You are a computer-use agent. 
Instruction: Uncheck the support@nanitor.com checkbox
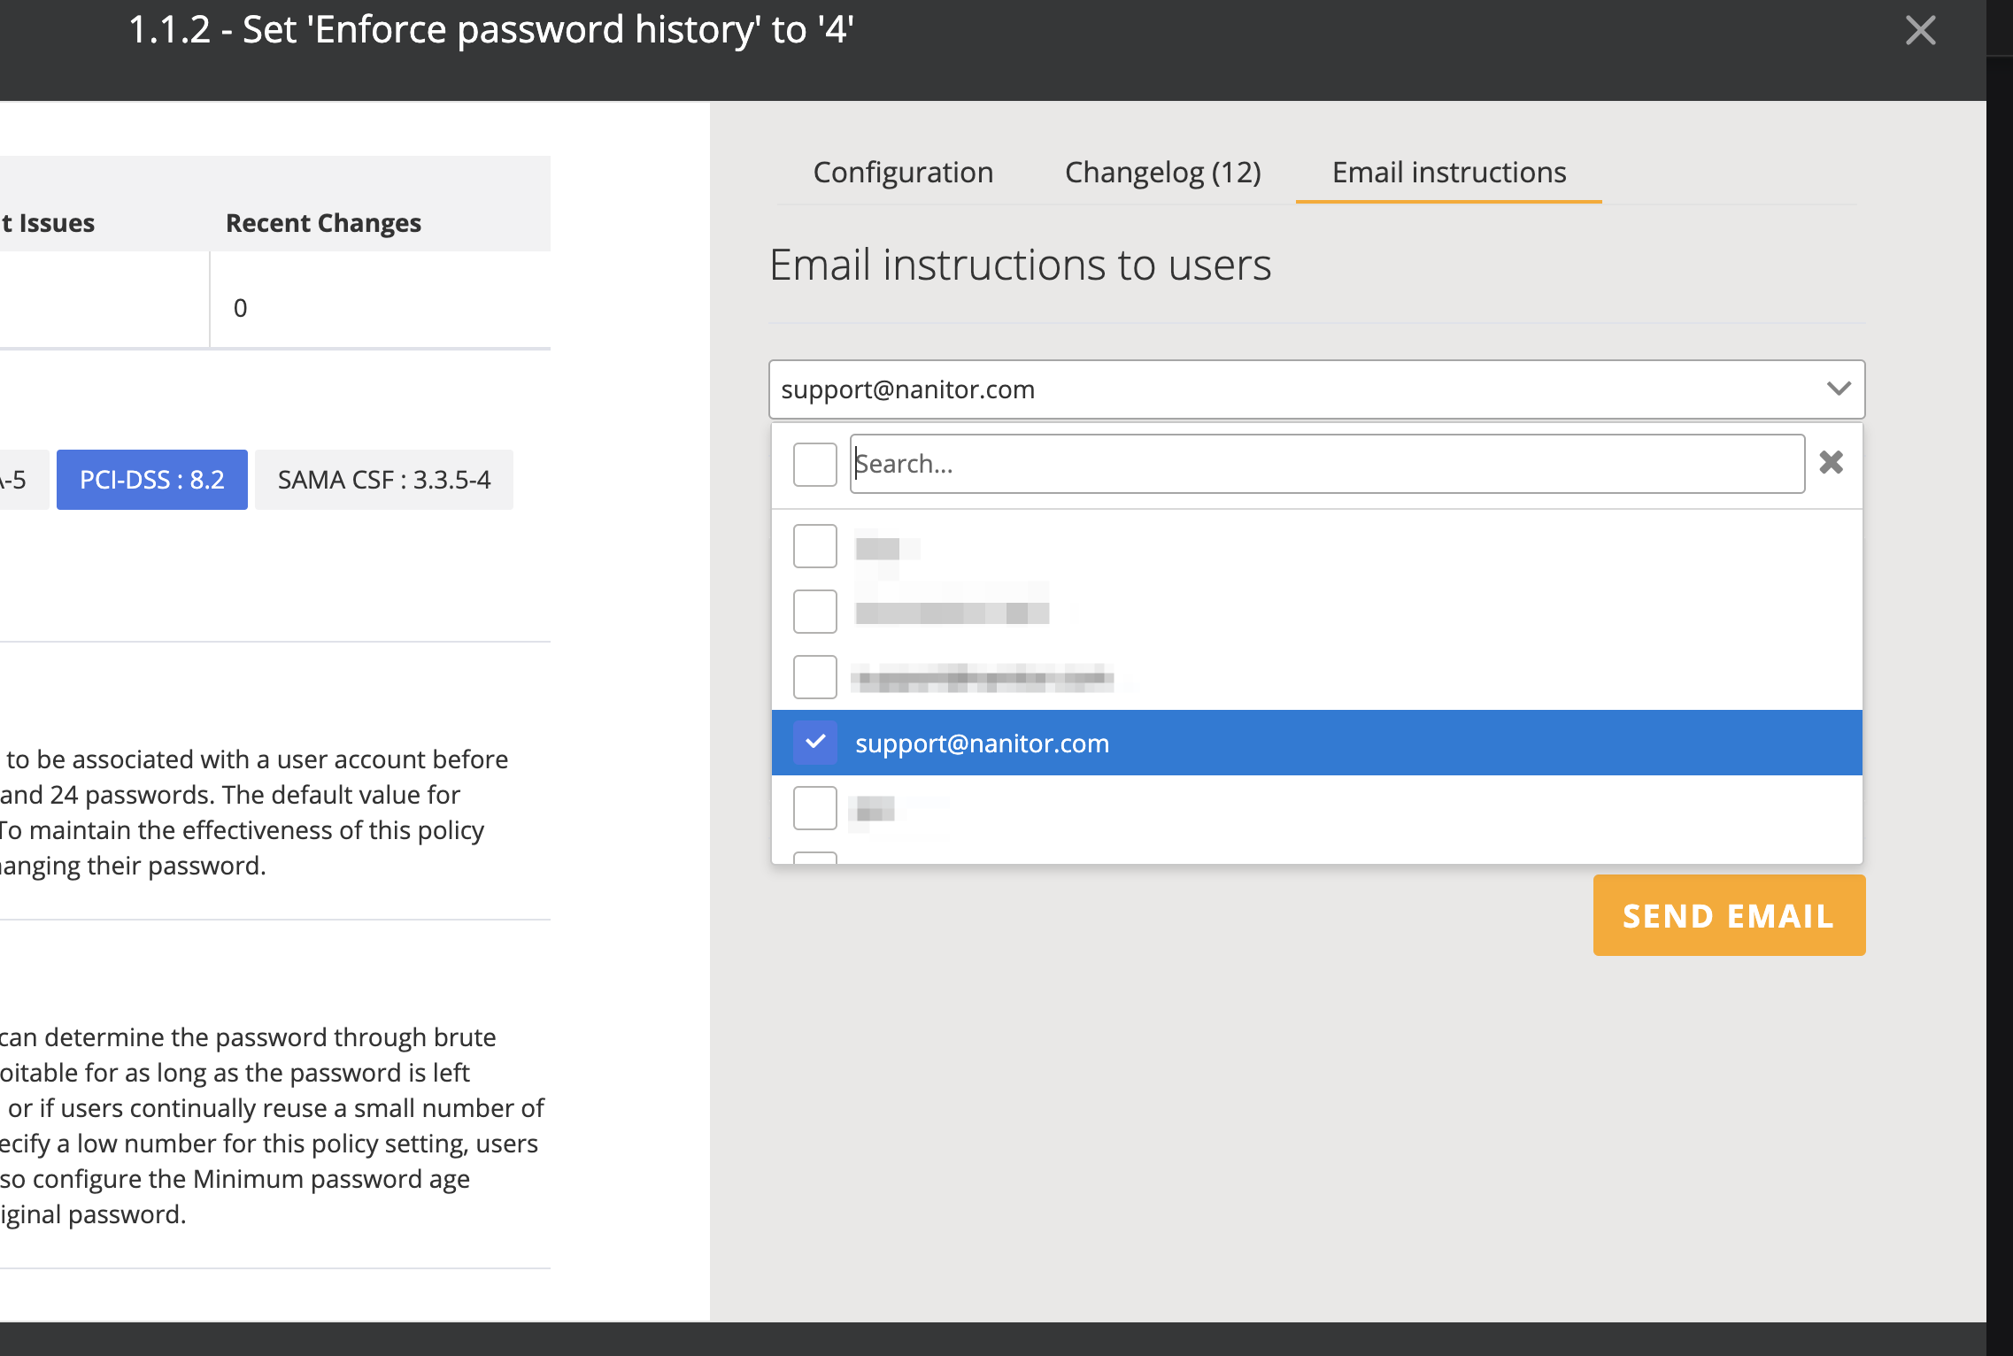[x=814, y=743]
